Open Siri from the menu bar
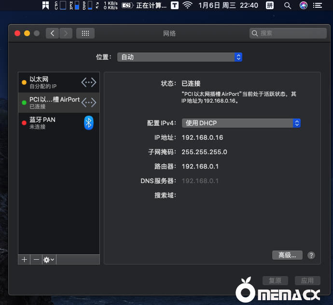The width and height of the screenshot is (333, 305). [304, 5]
